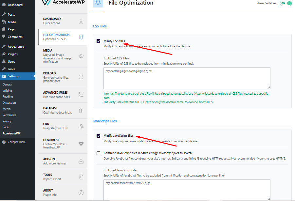Open the Add-ons cubes icon
This screenshot has width=295, height=201.
(81, 161)
